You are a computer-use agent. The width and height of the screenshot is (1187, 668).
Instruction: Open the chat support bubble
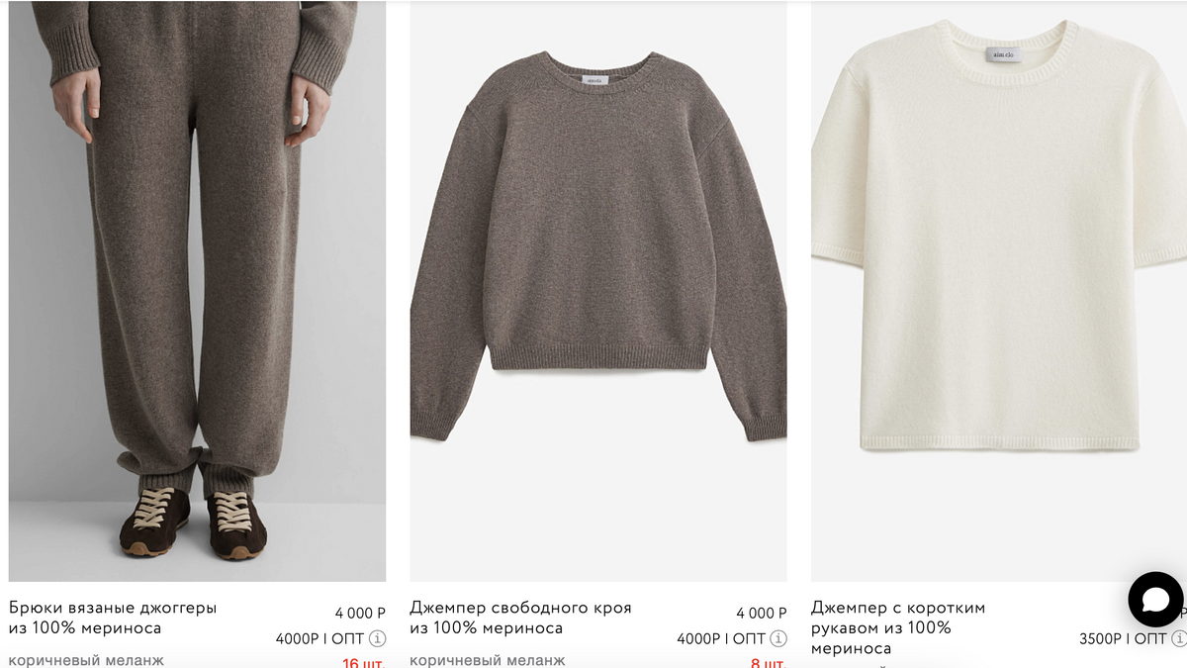[x=1155, y=600]
